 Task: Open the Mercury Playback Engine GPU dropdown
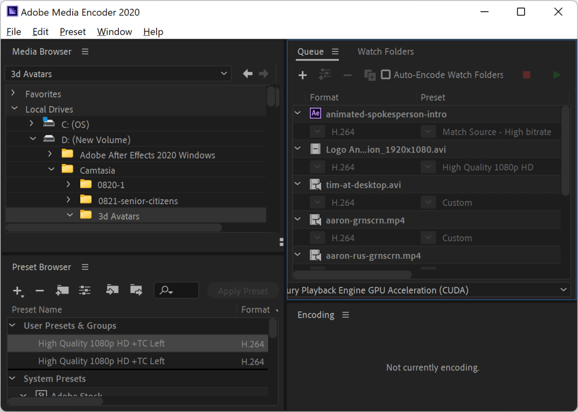564,290
